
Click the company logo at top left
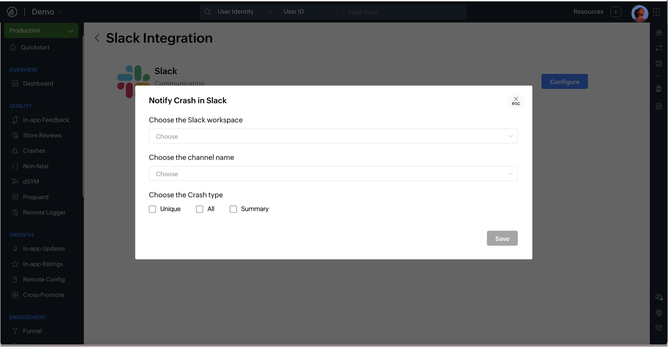[x=11, y=11]
